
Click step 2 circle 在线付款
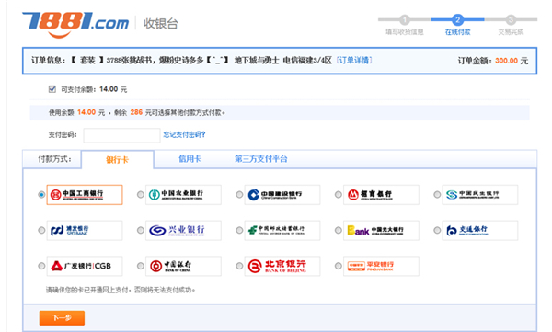point(457,19)
